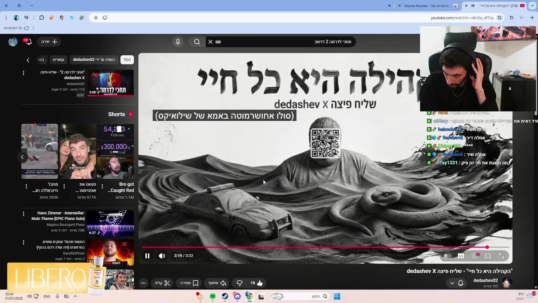
Task: Open Windows Start menu
Action: [x=337, y=297]
